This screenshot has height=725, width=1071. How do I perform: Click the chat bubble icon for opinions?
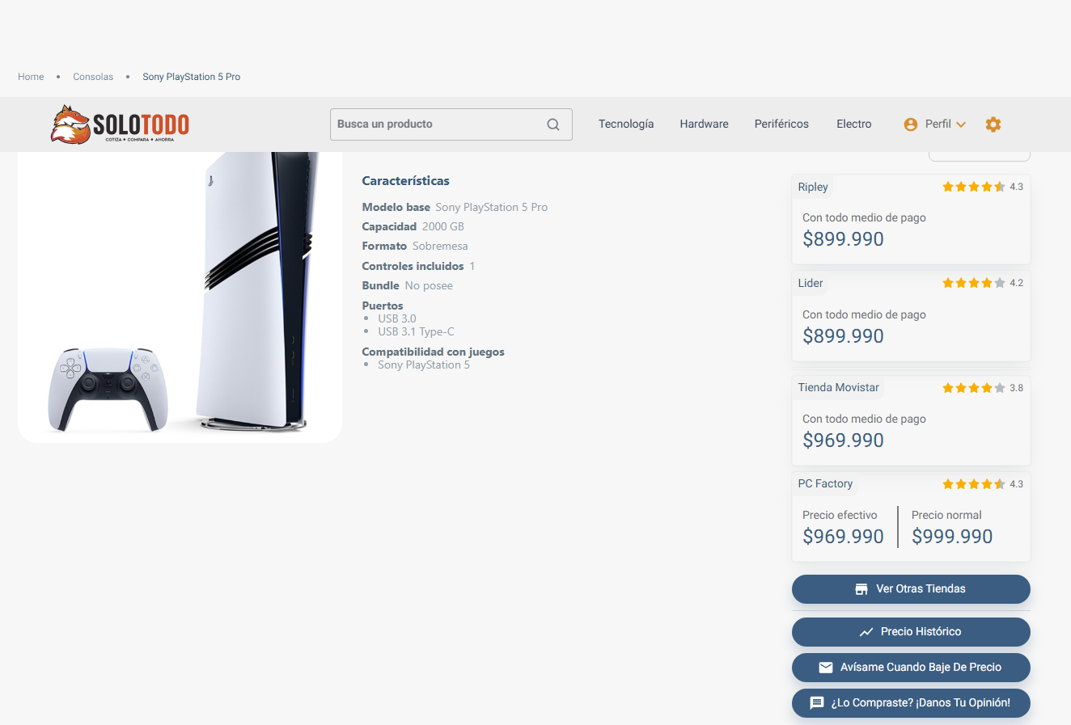(x=817, y=703)
